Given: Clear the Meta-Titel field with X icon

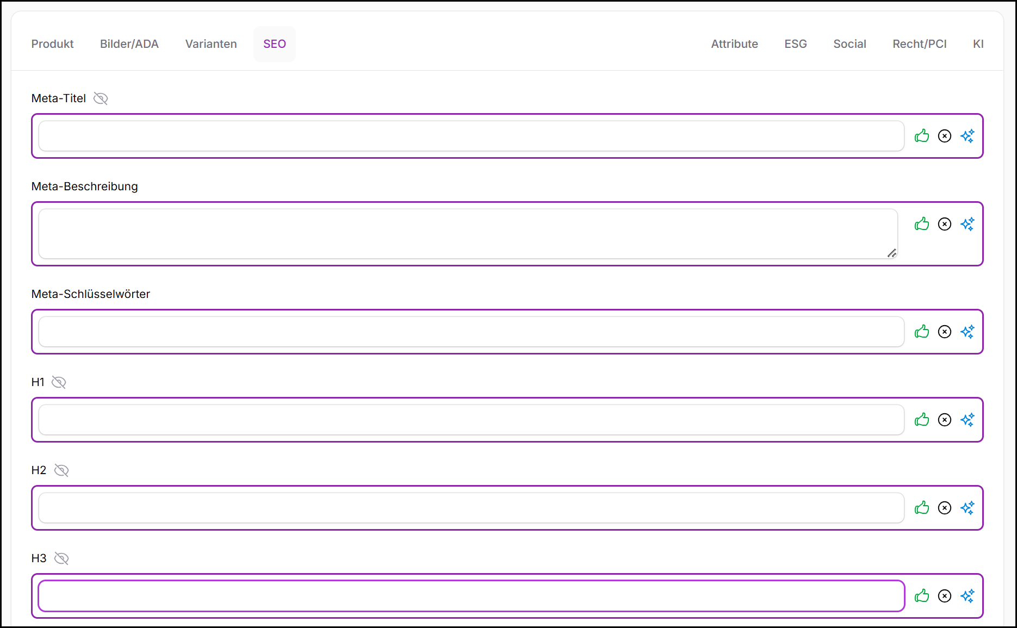Looking at the screenshot, I should (x=945, y=136).
